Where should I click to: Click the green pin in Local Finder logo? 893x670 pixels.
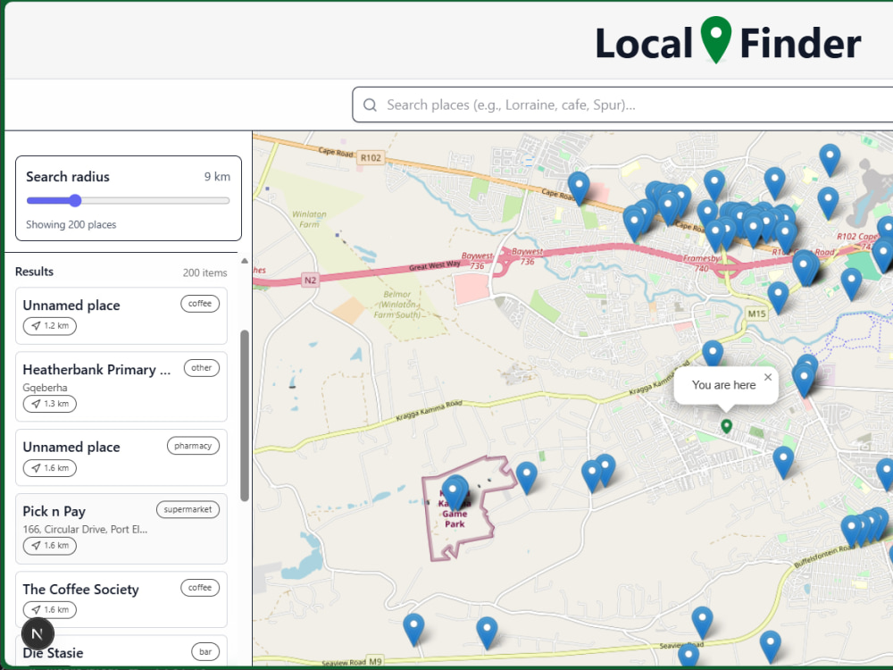(x=716, y=38)
